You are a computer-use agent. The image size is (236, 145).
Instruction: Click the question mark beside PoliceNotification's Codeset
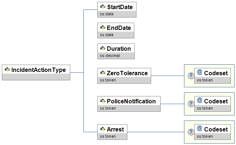[191, 104]
